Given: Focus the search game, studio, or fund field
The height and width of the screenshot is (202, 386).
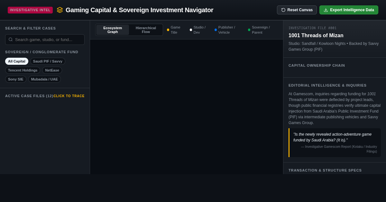Looking at the screenshot, I should point(45,39).
